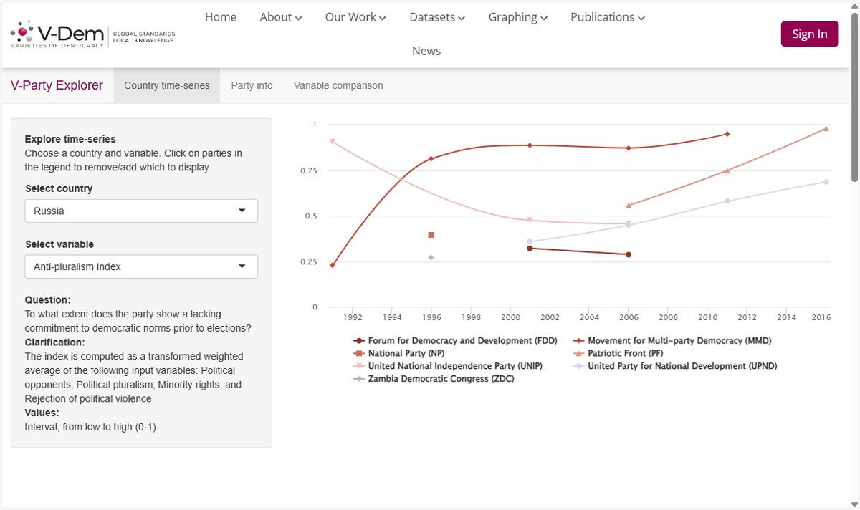This screenshot has width=860, height=510.
Task: Click the UNIP data point at 1991
Action: tap(332, 141)
